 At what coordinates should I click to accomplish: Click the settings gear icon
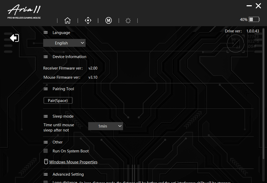click(128, 21)
